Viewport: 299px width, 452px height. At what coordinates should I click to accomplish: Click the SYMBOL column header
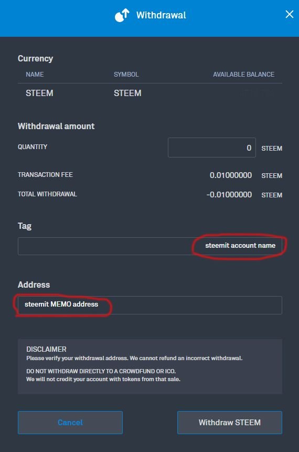coord(126,75)
